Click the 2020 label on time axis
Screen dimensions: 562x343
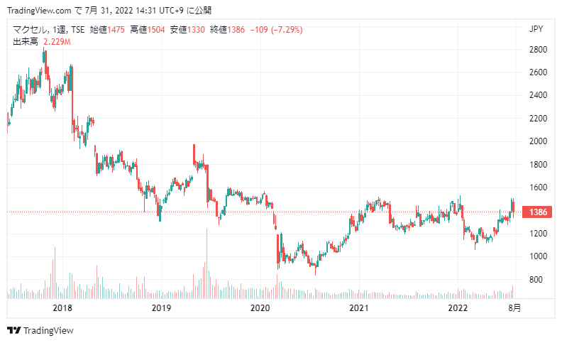[260, 307]
